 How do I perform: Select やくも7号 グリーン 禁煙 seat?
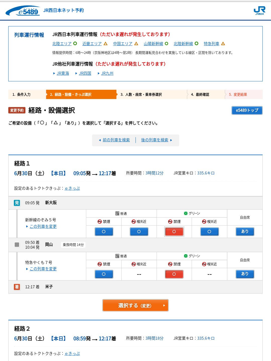pos(174,274)
